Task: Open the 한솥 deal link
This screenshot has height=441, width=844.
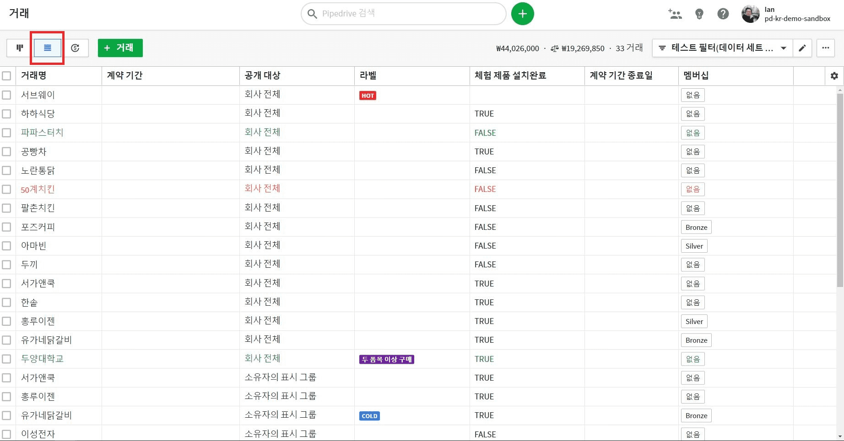Action: tap(29, 303)
